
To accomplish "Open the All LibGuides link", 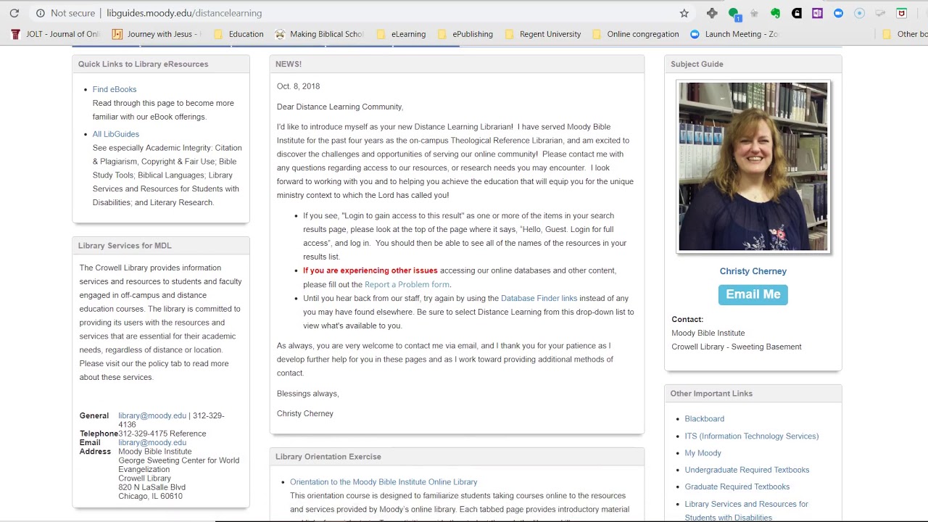I will (116, 134).
